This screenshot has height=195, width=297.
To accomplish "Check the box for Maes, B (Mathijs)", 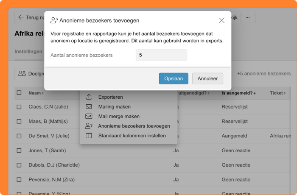I will (x=19, y=121).
